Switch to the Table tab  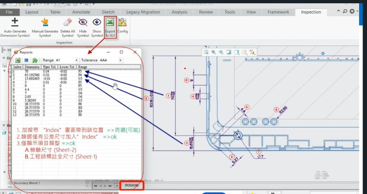[55, 12]
